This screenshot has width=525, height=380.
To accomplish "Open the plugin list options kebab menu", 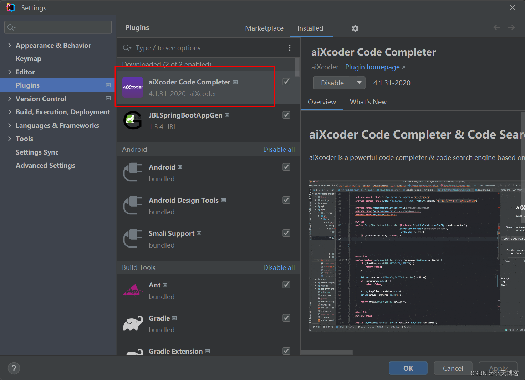I will tap(289, 48).
